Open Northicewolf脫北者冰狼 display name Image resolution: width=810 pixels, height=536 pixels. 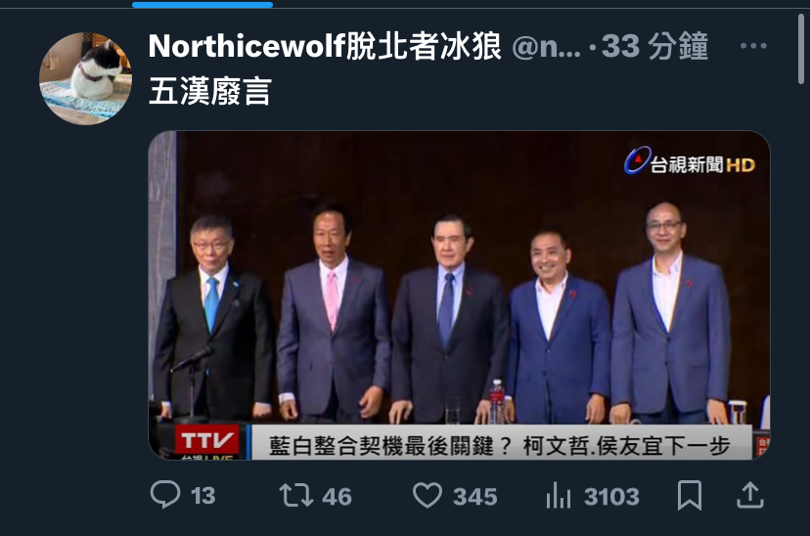[325, 46]
